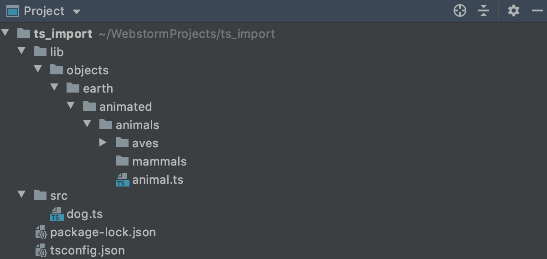Select the tsconfig.json file name
Image resolution: width=547 pixels, height=259 pixels.
(x=87, y=251)
